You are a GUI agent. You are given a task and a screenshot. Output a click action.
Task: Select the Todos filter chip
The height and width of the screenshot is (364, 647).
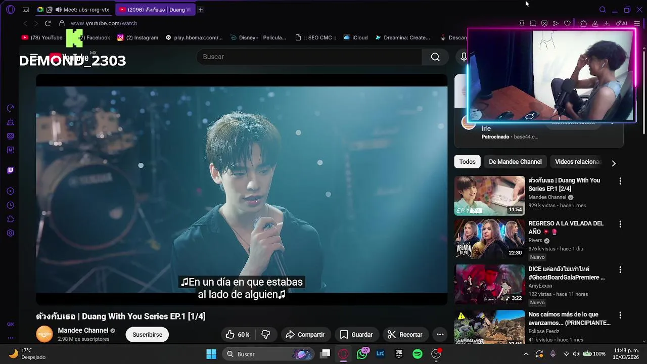coord(467,162)
